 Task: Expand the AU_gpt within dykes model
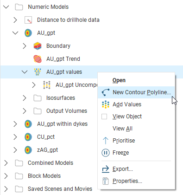point(15,124)
